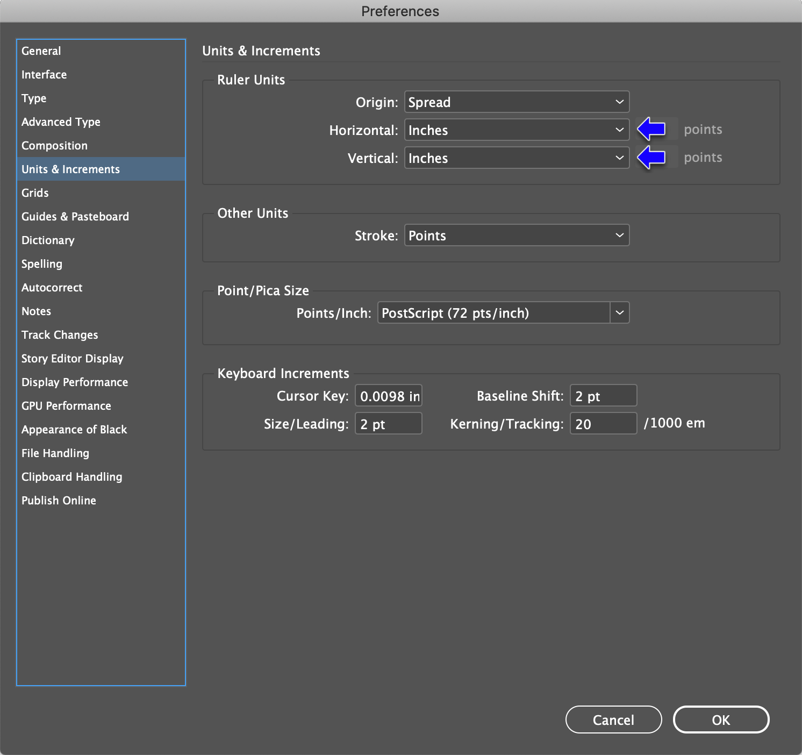Open the General preferences category

(101, 51)
